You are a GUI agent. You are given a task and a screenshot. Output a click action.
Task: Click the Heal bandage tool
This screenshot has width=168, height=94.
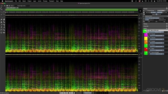(x=4, y=22)
